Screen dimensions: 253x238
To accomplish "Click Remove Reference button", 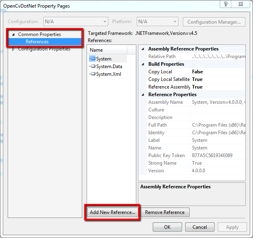I will coord(165,212).
